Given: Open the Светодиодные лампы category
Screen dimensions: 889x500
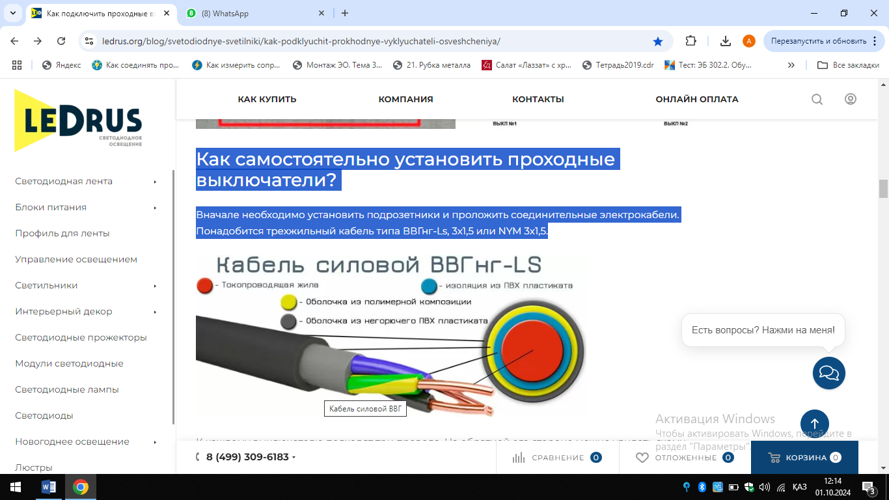Looking at the screenshot, I should pyautogui.click(x=67, y=389).
